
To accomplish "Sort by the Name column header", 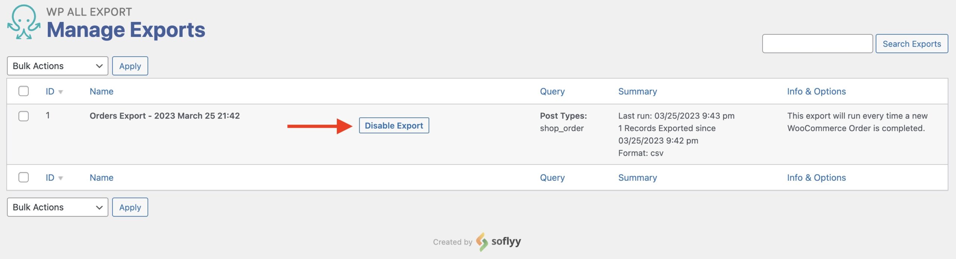I will pyautogui.click(x=102, y=92).
